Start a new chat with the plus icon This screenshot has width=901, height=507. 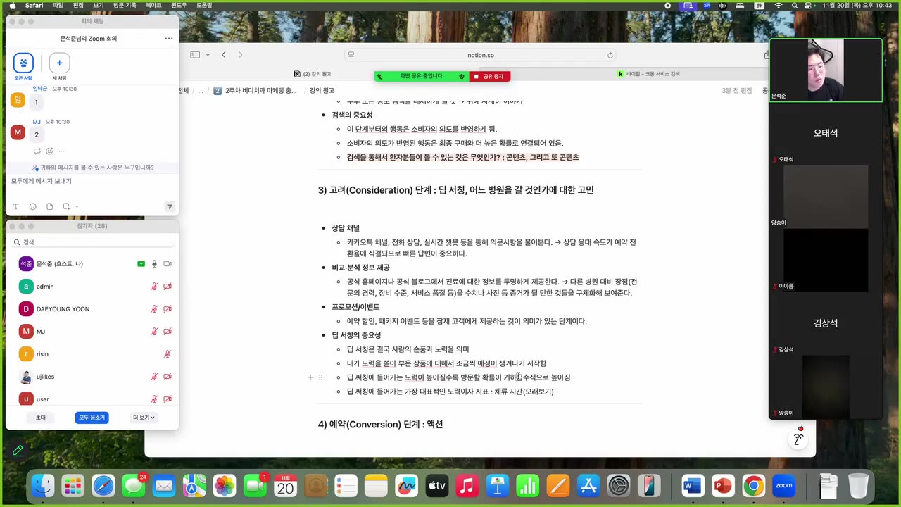pyautogui.click(x=59, y=63)
